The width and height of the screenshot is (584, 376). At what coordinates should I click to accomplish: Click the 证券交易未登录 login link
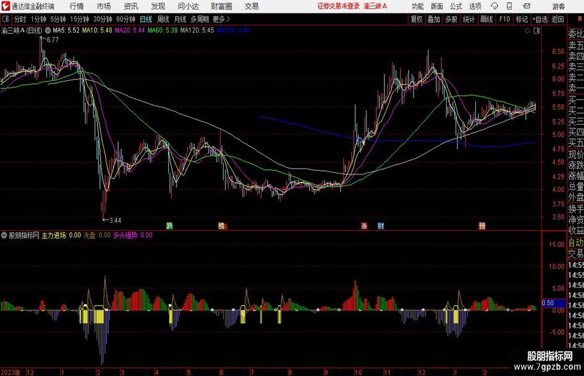click(x=339, y=6)
